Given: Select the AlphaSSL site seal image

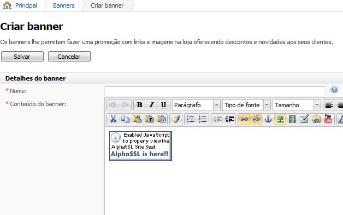Looking at the screenshot, I should coord(140,146).
